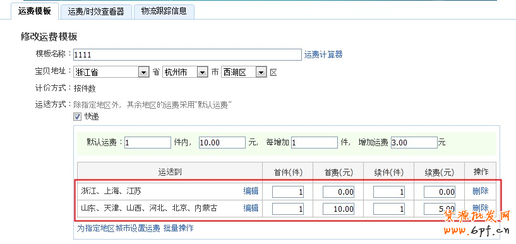Edit the 山东、天津、山西 region row
This screenshot has height=244, width=516.
pos(251,208)
